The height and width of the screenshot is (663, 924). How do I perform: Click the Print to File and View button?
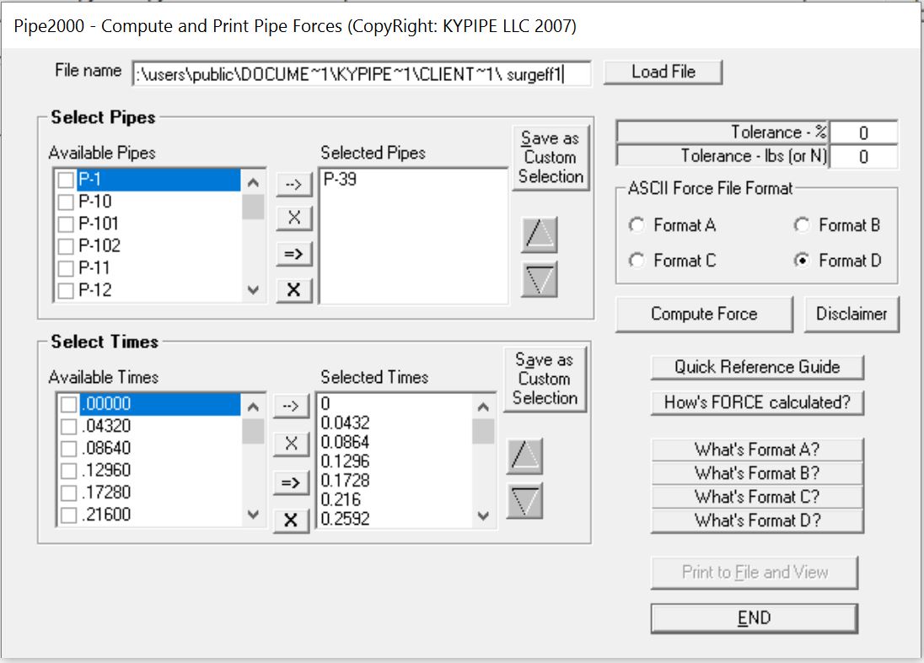point(755,572)
